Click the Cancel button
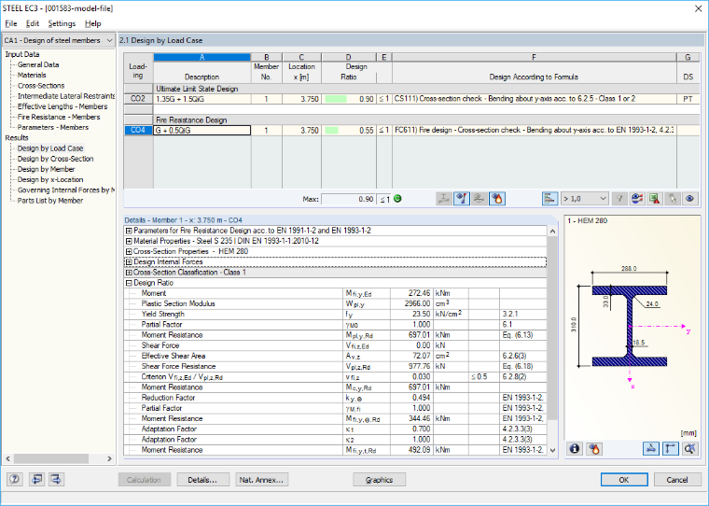709x506 pixels. click(x=677, y=480)
